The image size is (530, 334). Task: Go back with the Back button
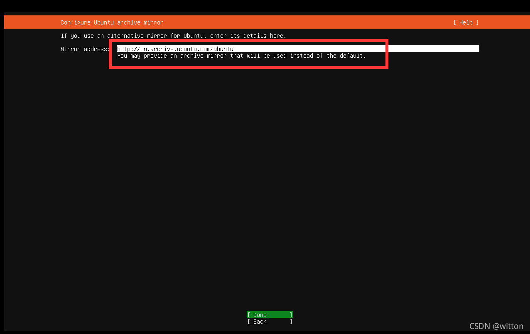(x=270, y=322)
